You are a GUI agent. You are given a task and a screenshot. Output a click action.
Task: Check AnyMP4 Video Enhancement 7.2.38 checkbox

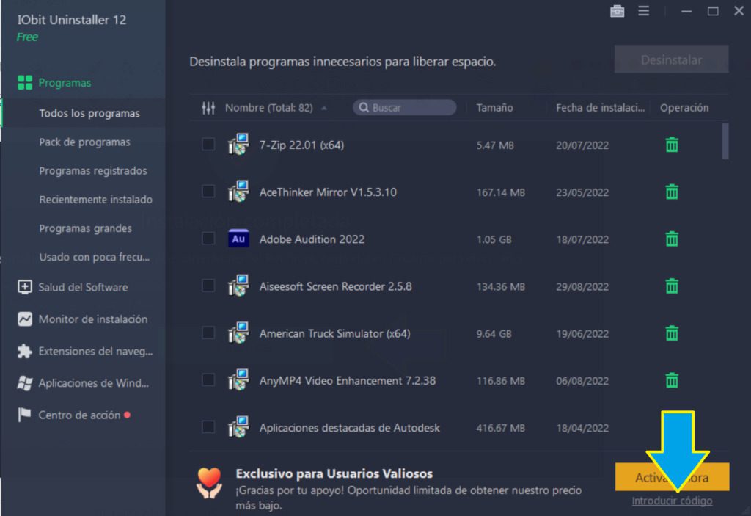coord(208,379)
